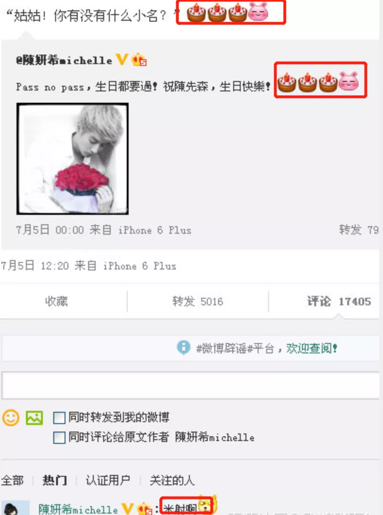Check 同时评论给原文作者 陳妍希michelle
383x515 pixels.
click(59, 437)
